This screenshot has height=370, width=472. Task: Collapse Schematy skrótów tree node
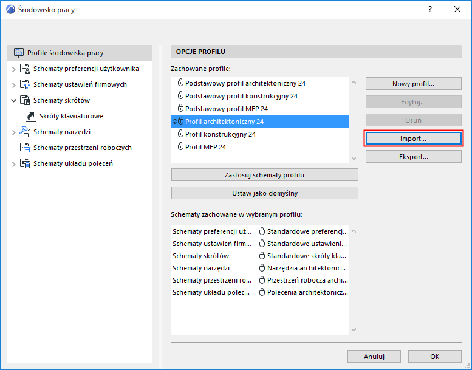13,101
